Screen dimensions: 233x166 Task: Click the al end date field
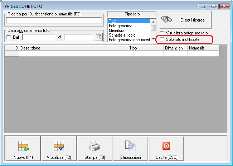78,37
